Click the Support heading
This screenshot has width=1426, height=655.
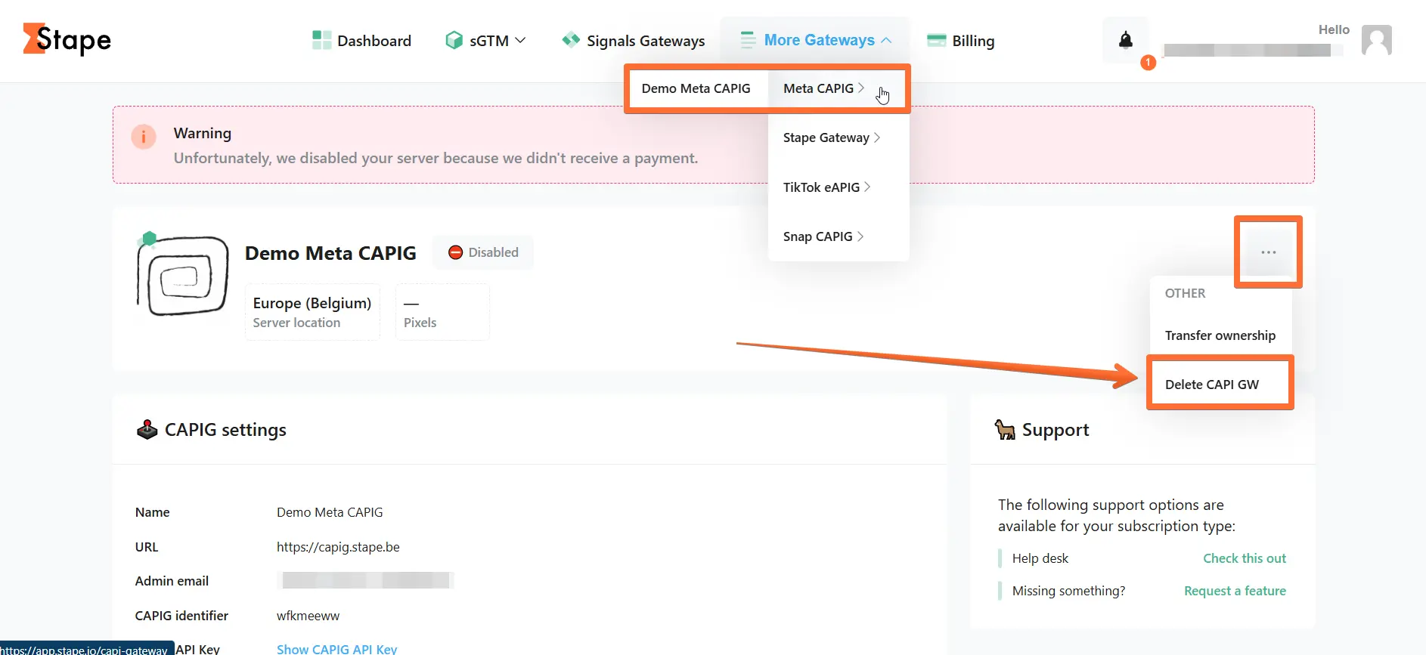(1056, 430)
